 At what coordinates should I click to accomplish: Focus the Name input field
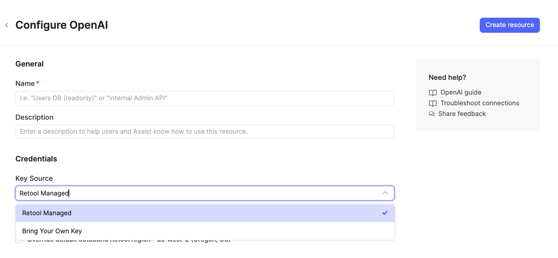(x=205, y=98)
